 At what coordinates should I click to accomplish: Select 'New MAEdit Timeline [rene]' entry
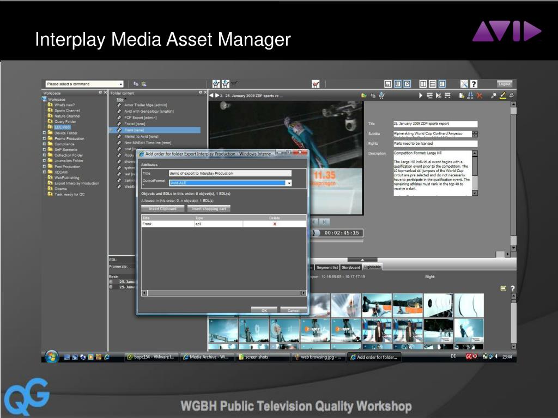[148, 143]
